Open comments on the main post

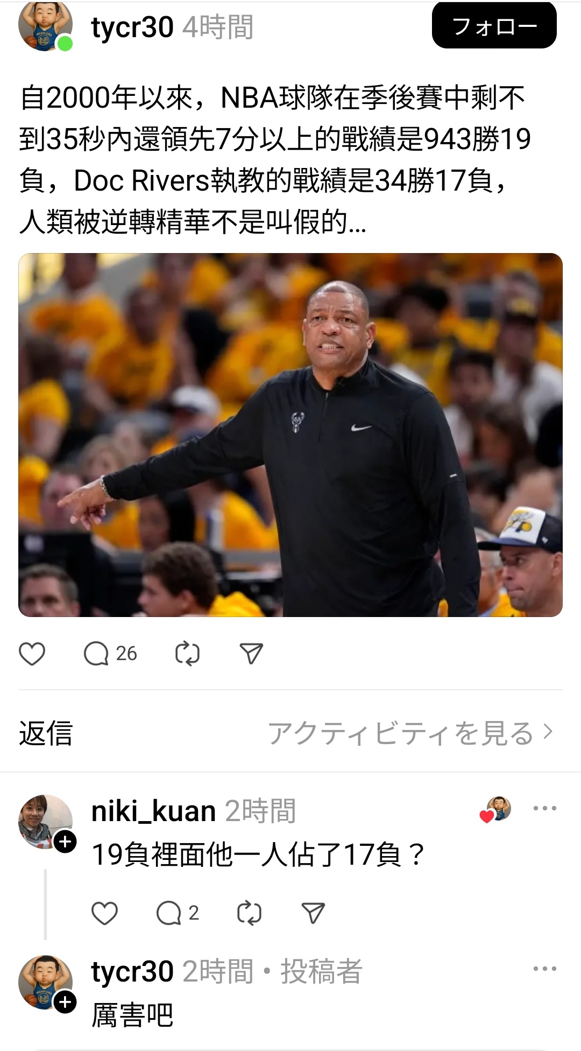[x=110, y=654]
